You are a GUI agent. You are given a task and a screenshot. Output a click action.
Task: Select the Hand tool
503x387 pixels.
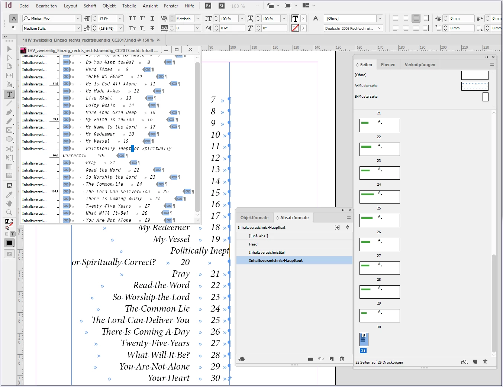pos(9,204)
